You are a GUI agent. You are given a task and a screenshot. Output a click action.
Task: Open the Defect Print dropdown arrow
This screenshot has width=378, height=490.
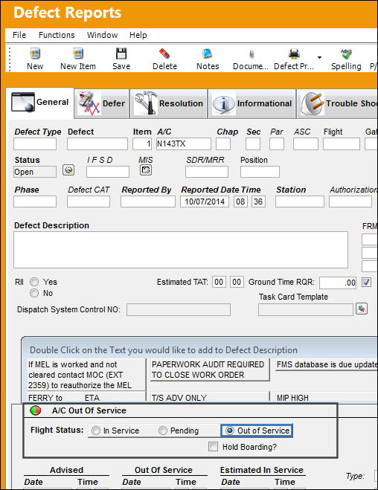319,57
